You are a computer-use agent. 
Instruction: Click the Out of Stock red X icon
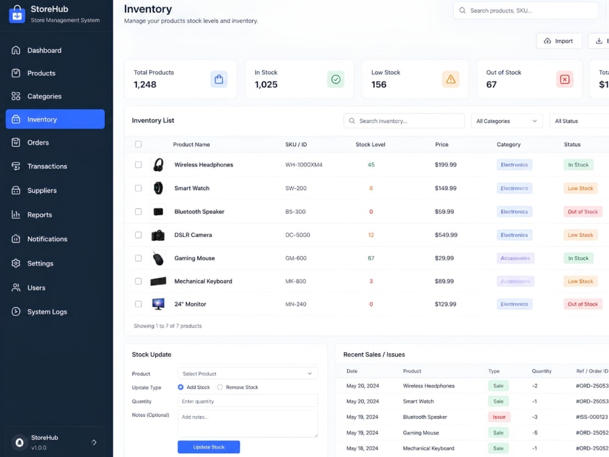[565, 79]
